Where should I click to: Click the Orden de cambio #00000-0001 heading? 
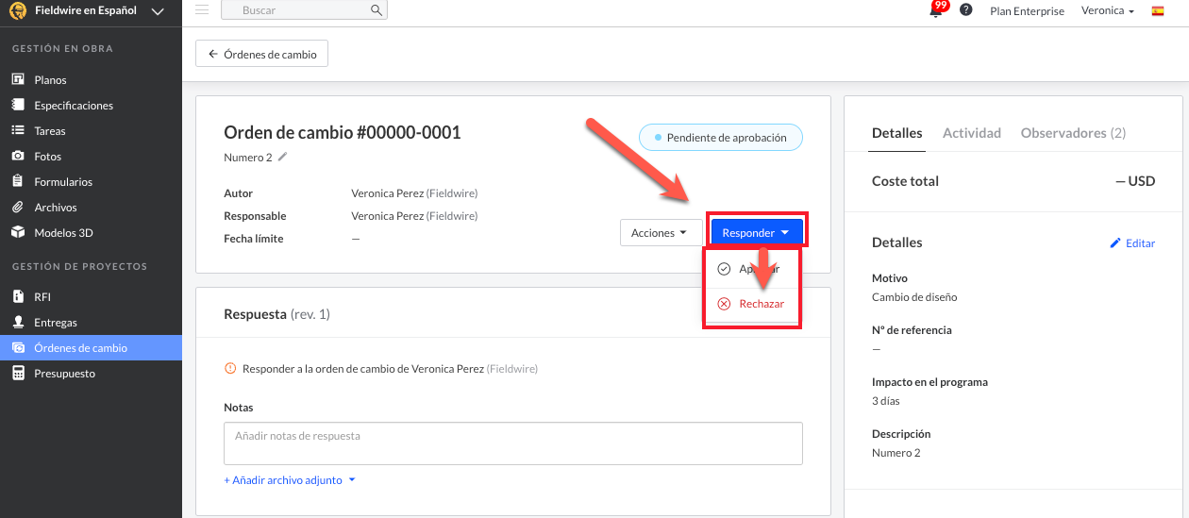pos(342,133)
